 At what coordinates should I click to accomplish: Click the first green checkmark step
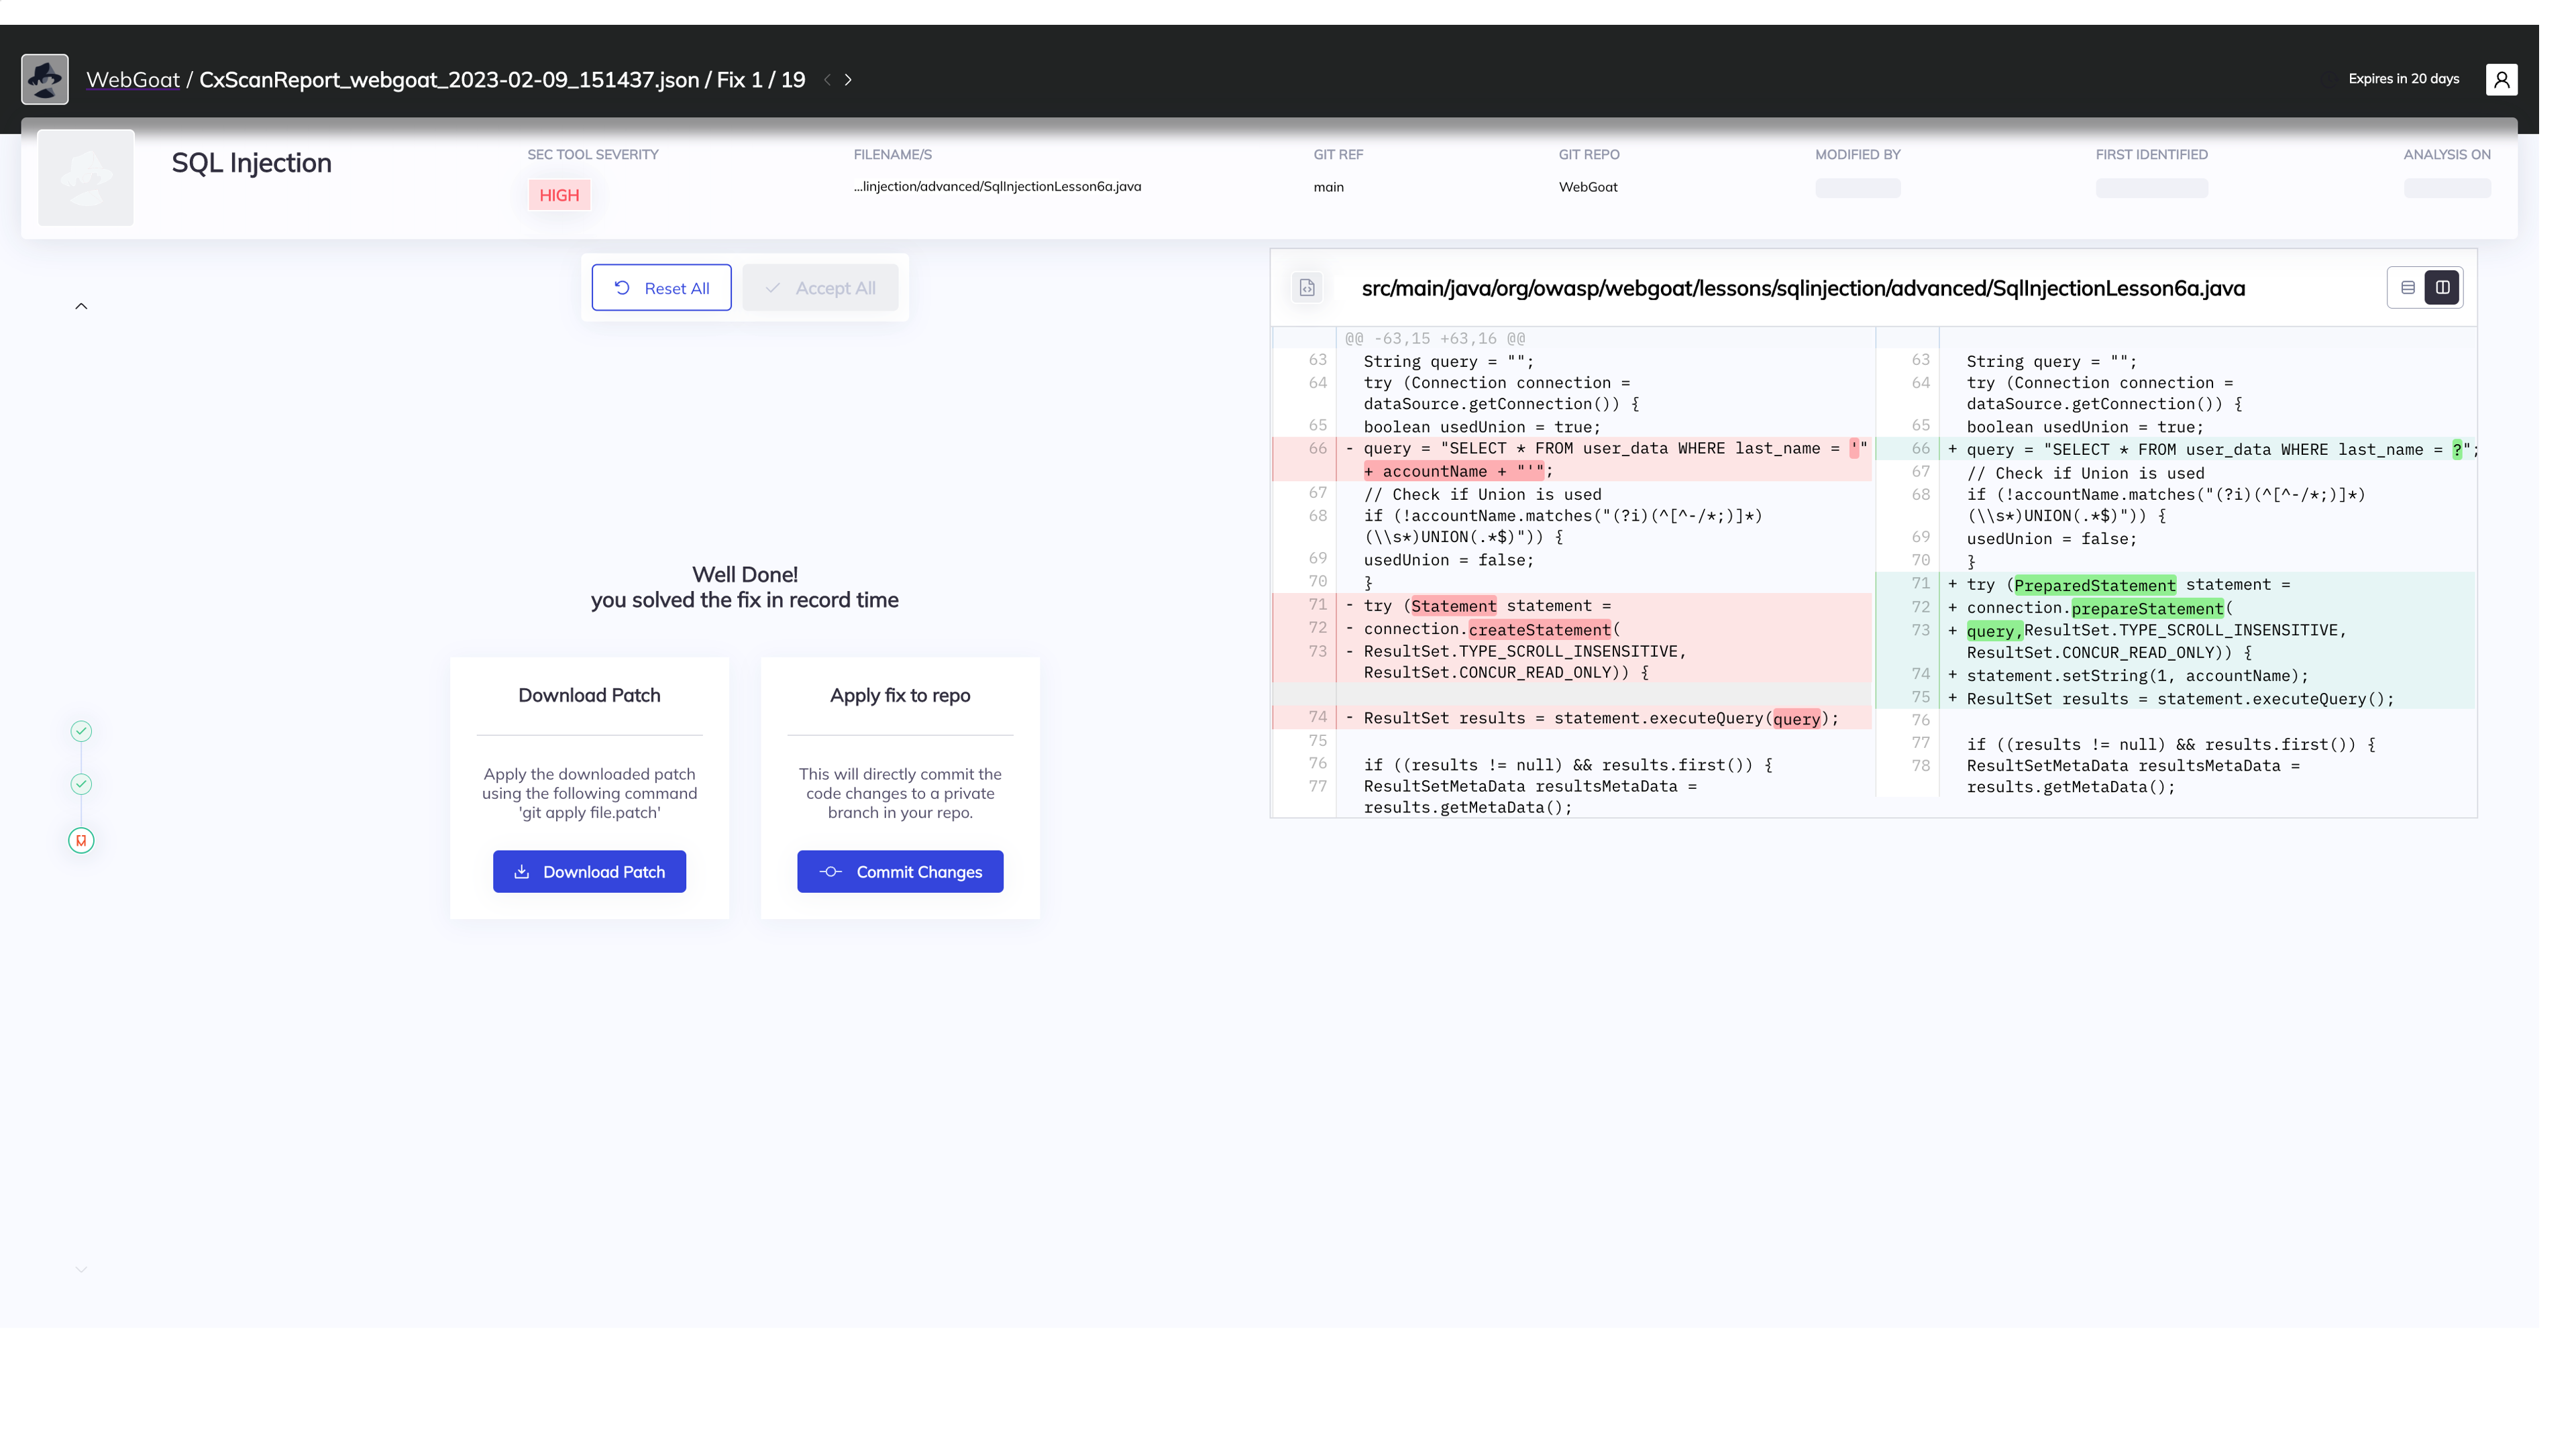click(x=81, y=731)
